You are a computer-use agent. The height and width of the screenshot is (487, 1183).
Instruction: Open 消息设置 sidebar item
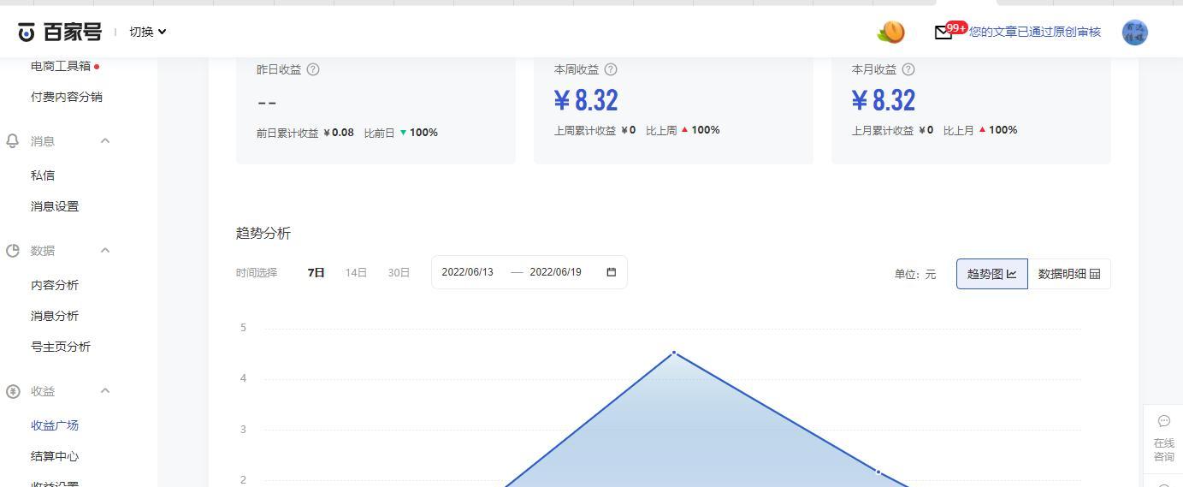click(x=55, y=206)
